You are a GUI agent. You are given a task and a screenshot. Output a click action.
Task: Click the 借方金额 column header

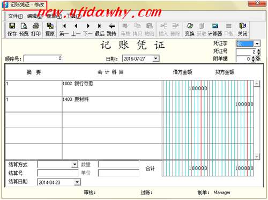pos(182,72)
